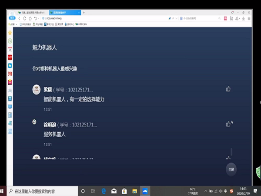Open the game controller sidebar icon

tap(10, 90)
